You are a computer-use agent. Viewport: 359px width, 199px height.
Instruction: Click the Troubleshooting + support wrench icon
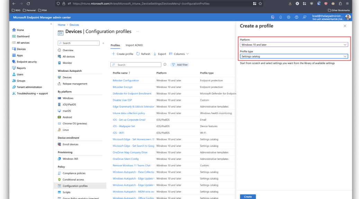(14, 93)
